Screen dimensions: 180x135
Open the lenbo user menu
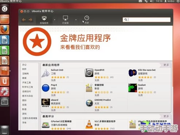coord(169,1)
